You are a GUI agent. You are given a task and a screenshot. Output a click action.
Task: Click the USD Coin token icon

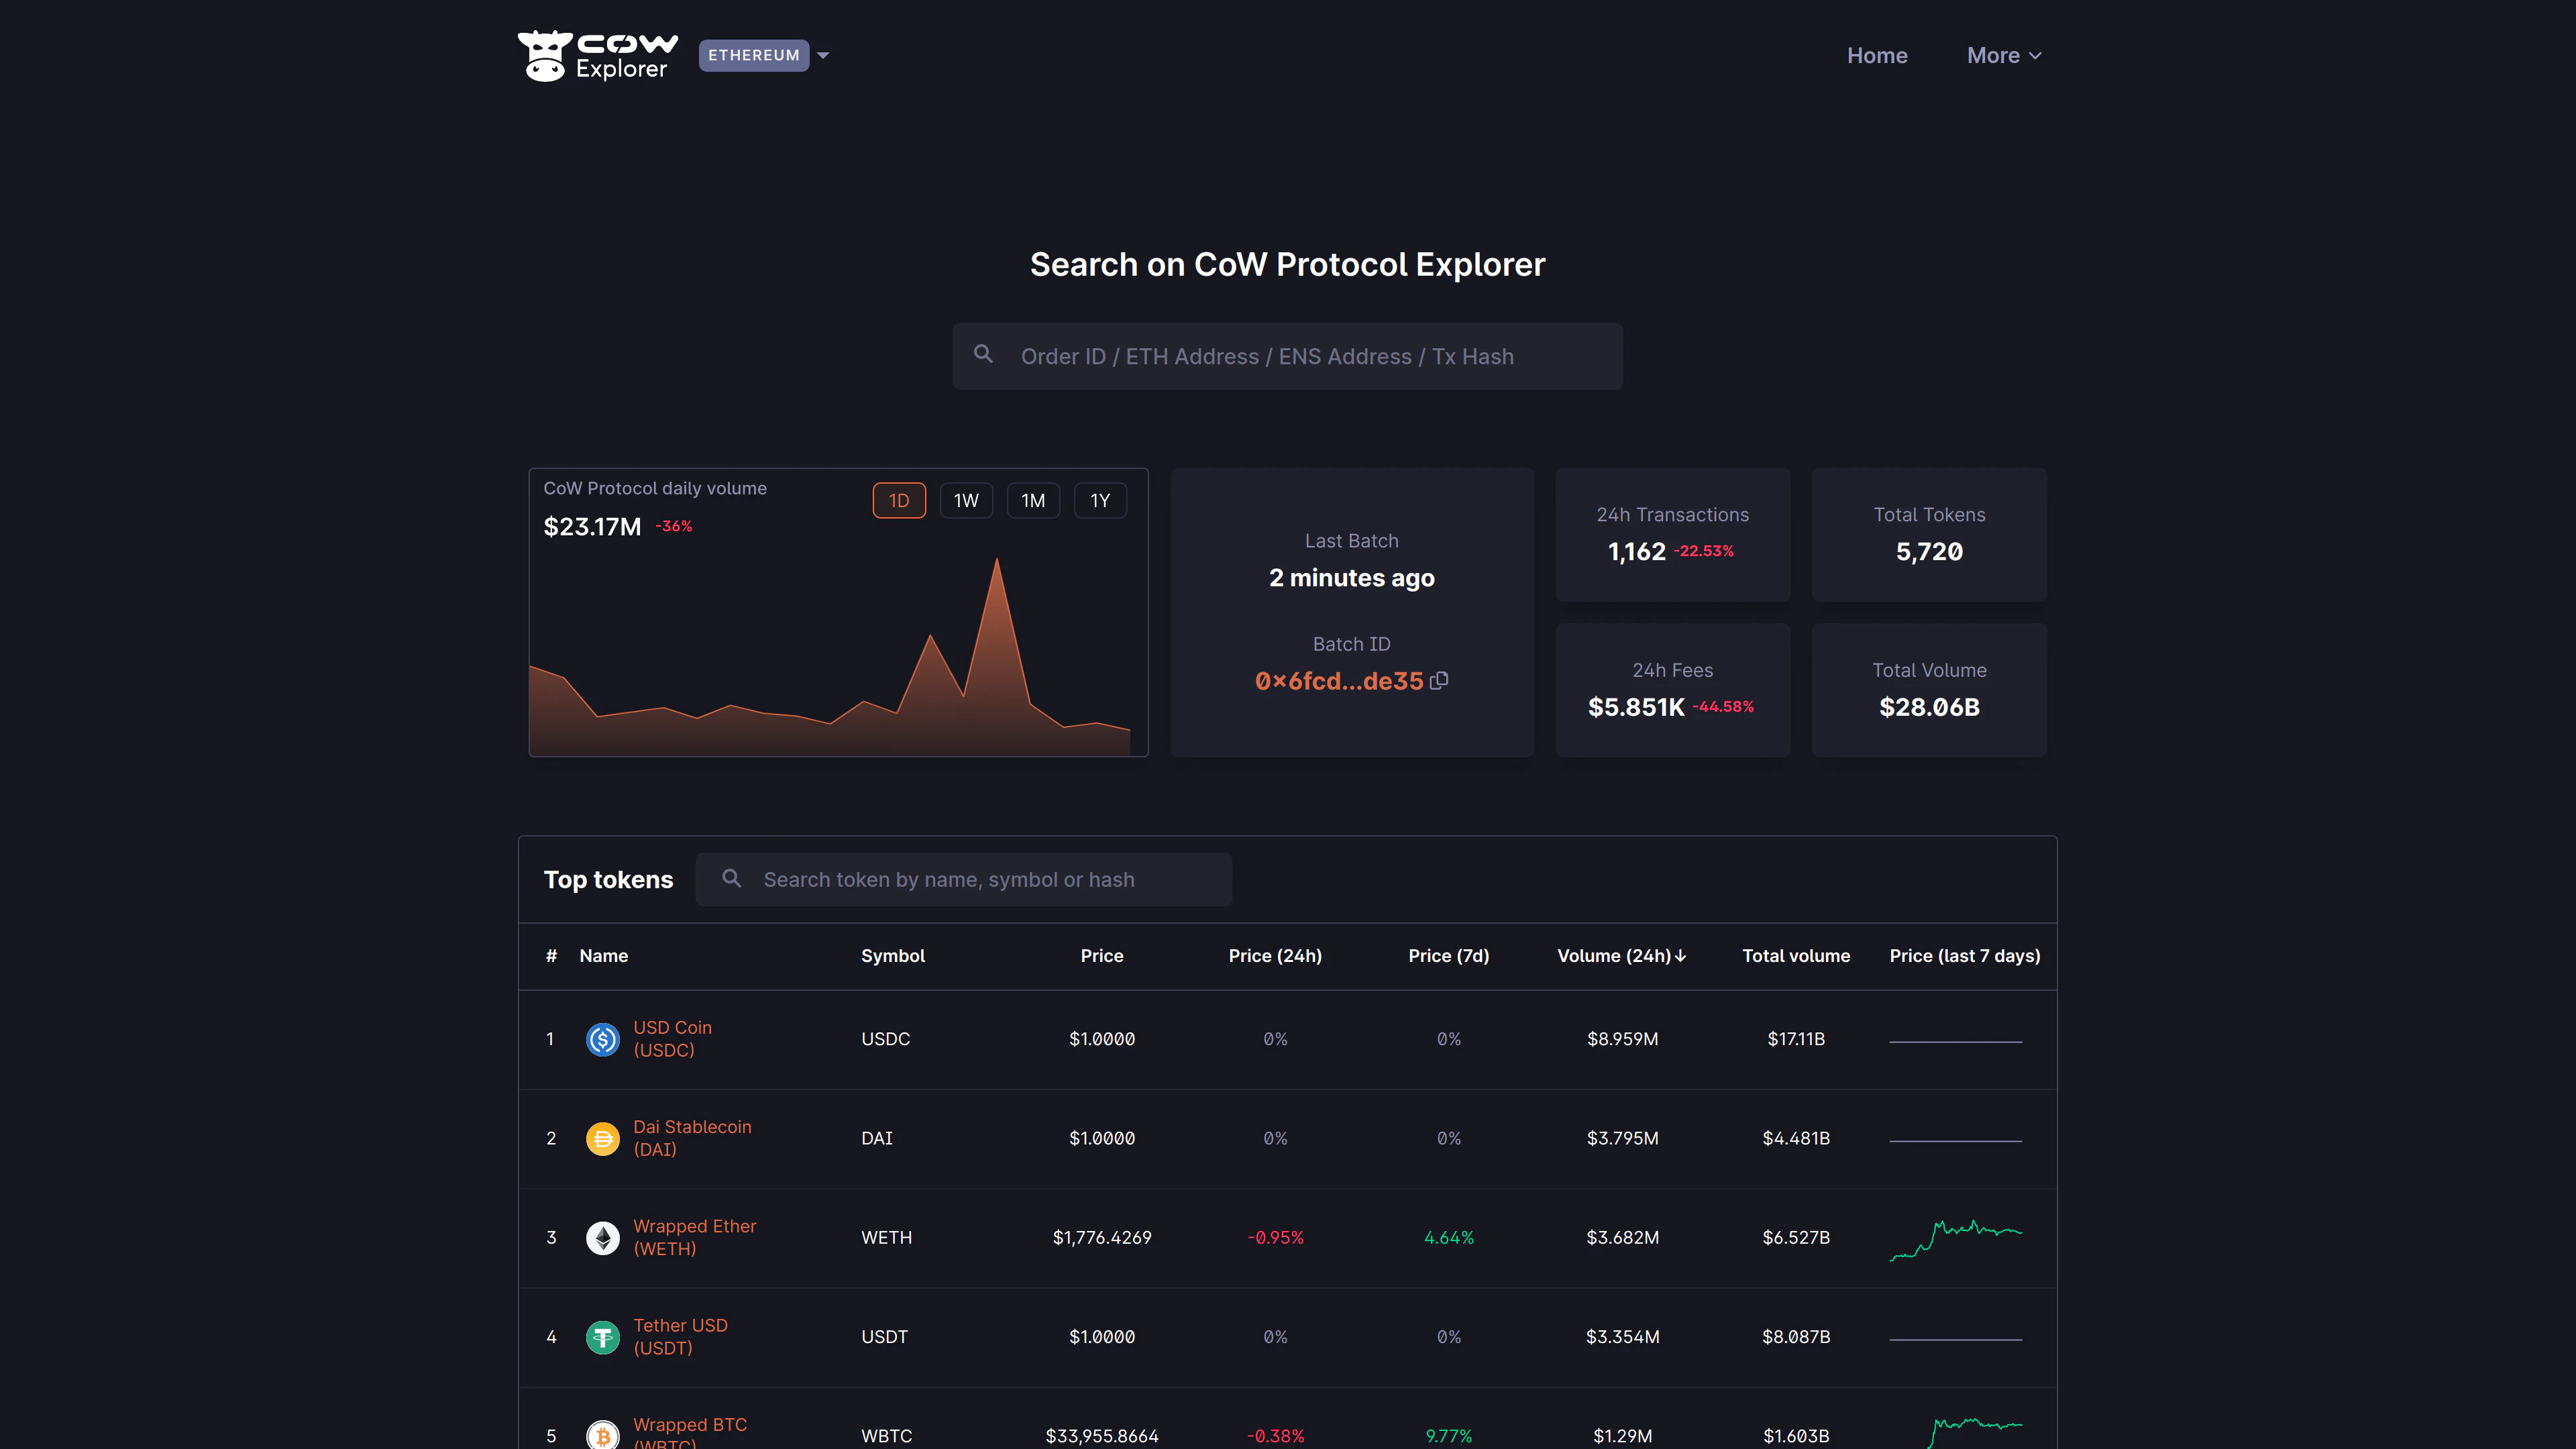602,1039
